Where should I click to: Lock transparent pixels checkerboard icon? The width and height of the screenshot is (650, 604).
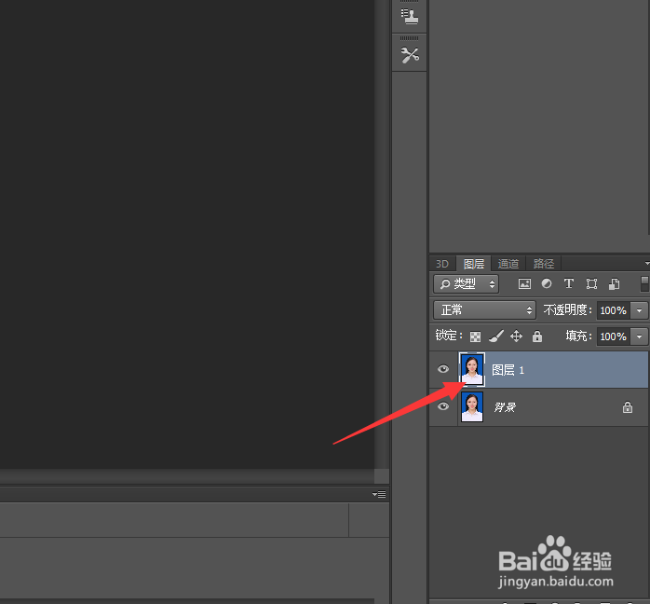[x=475, y=336]
